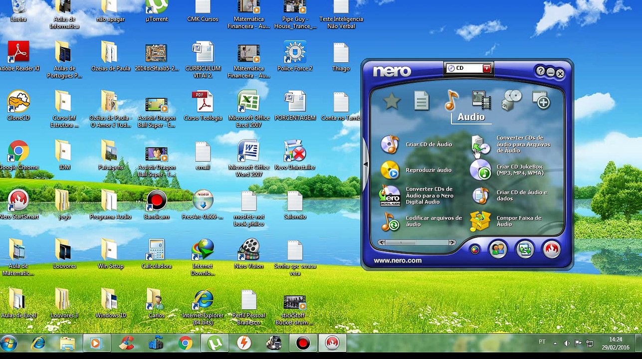Open CCleaner from the taskbar
This screenshot has width=642, height=359.
click(127, 343)
